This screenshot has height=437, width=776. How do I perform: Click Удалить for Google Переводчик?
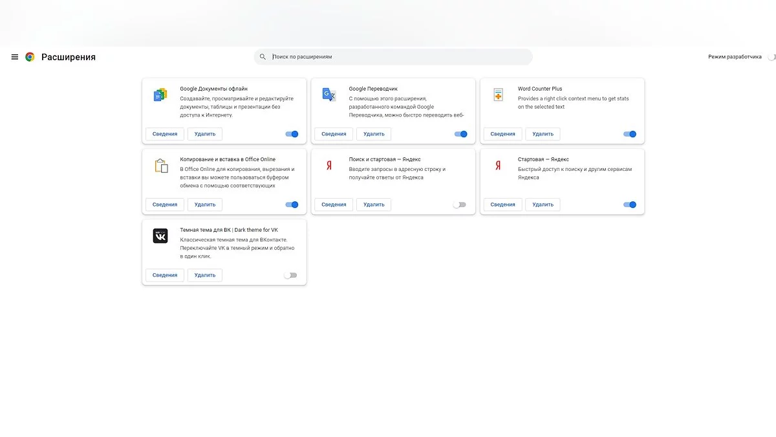[x=374, y=134]
